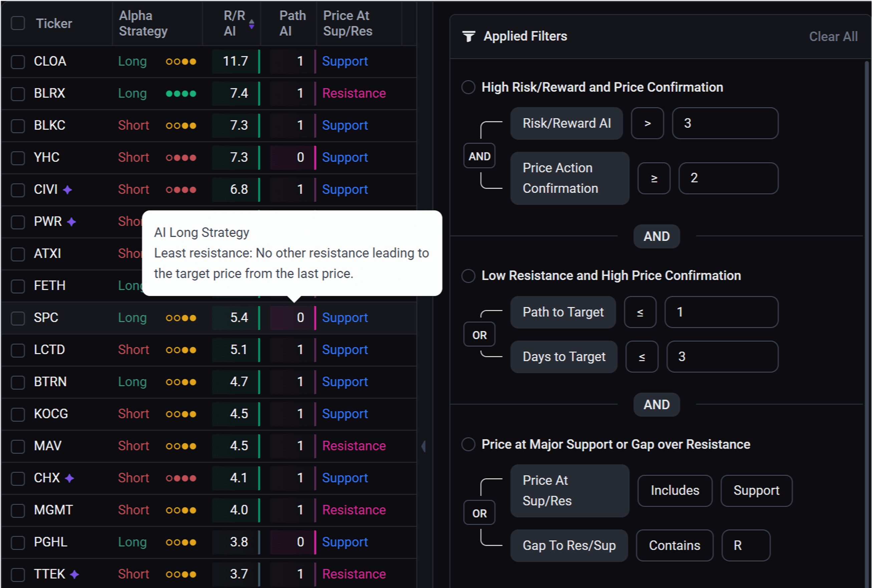Click the purple star beside CHX
The width and height of the screenshot is (872, 588).
pyautogui.click(x=69, y=478)
